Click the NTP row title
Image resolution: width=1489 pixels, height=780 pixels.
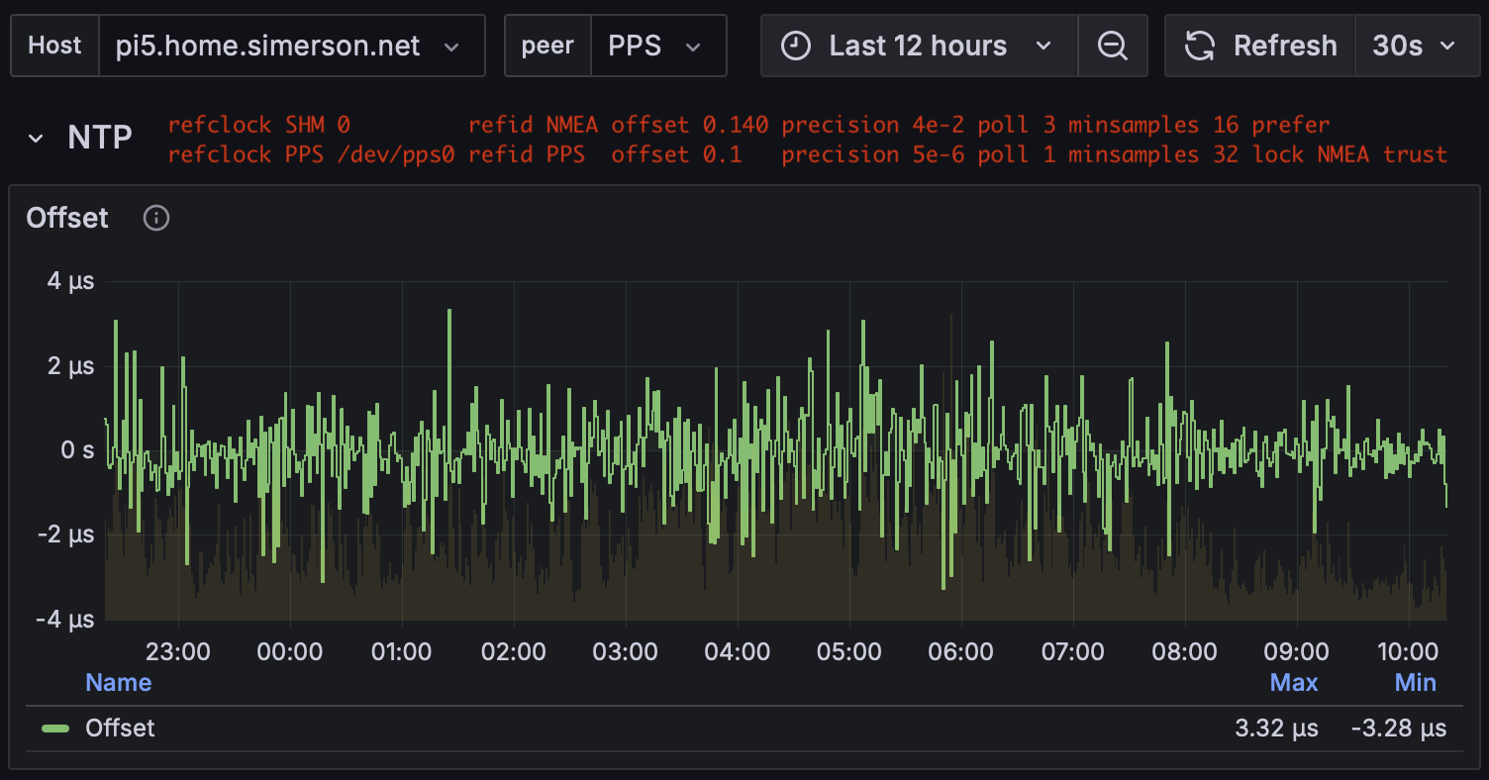point(100,138)
